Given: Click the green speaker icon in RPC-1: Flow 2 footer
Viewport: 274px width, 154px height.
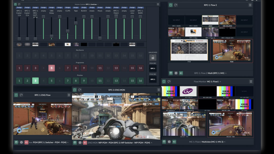Looking at the screenshot, I should click(x=181, y=73).
